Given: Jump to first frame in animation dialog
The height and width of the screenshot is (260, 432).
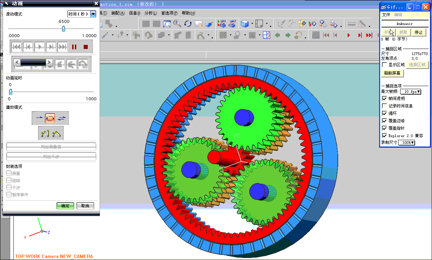Looking at the screenshot, I should pos(17,47).
